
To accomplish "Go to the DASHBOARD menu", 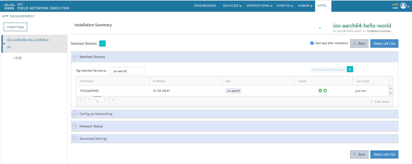I will [x=205, y=6].
